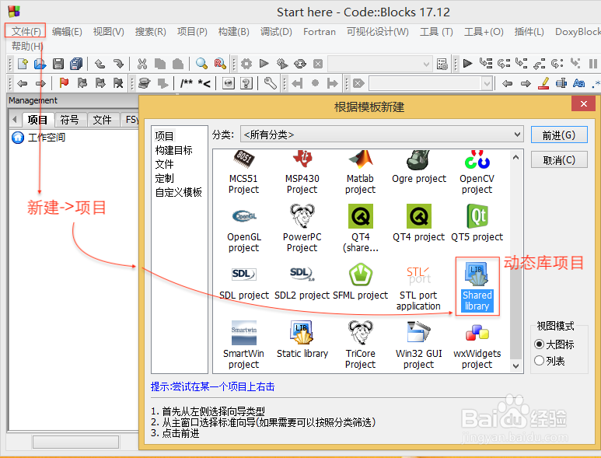Select 构建目标 in wizard type list
This screenshot has height=458, width=601.
tap(173, 150)
